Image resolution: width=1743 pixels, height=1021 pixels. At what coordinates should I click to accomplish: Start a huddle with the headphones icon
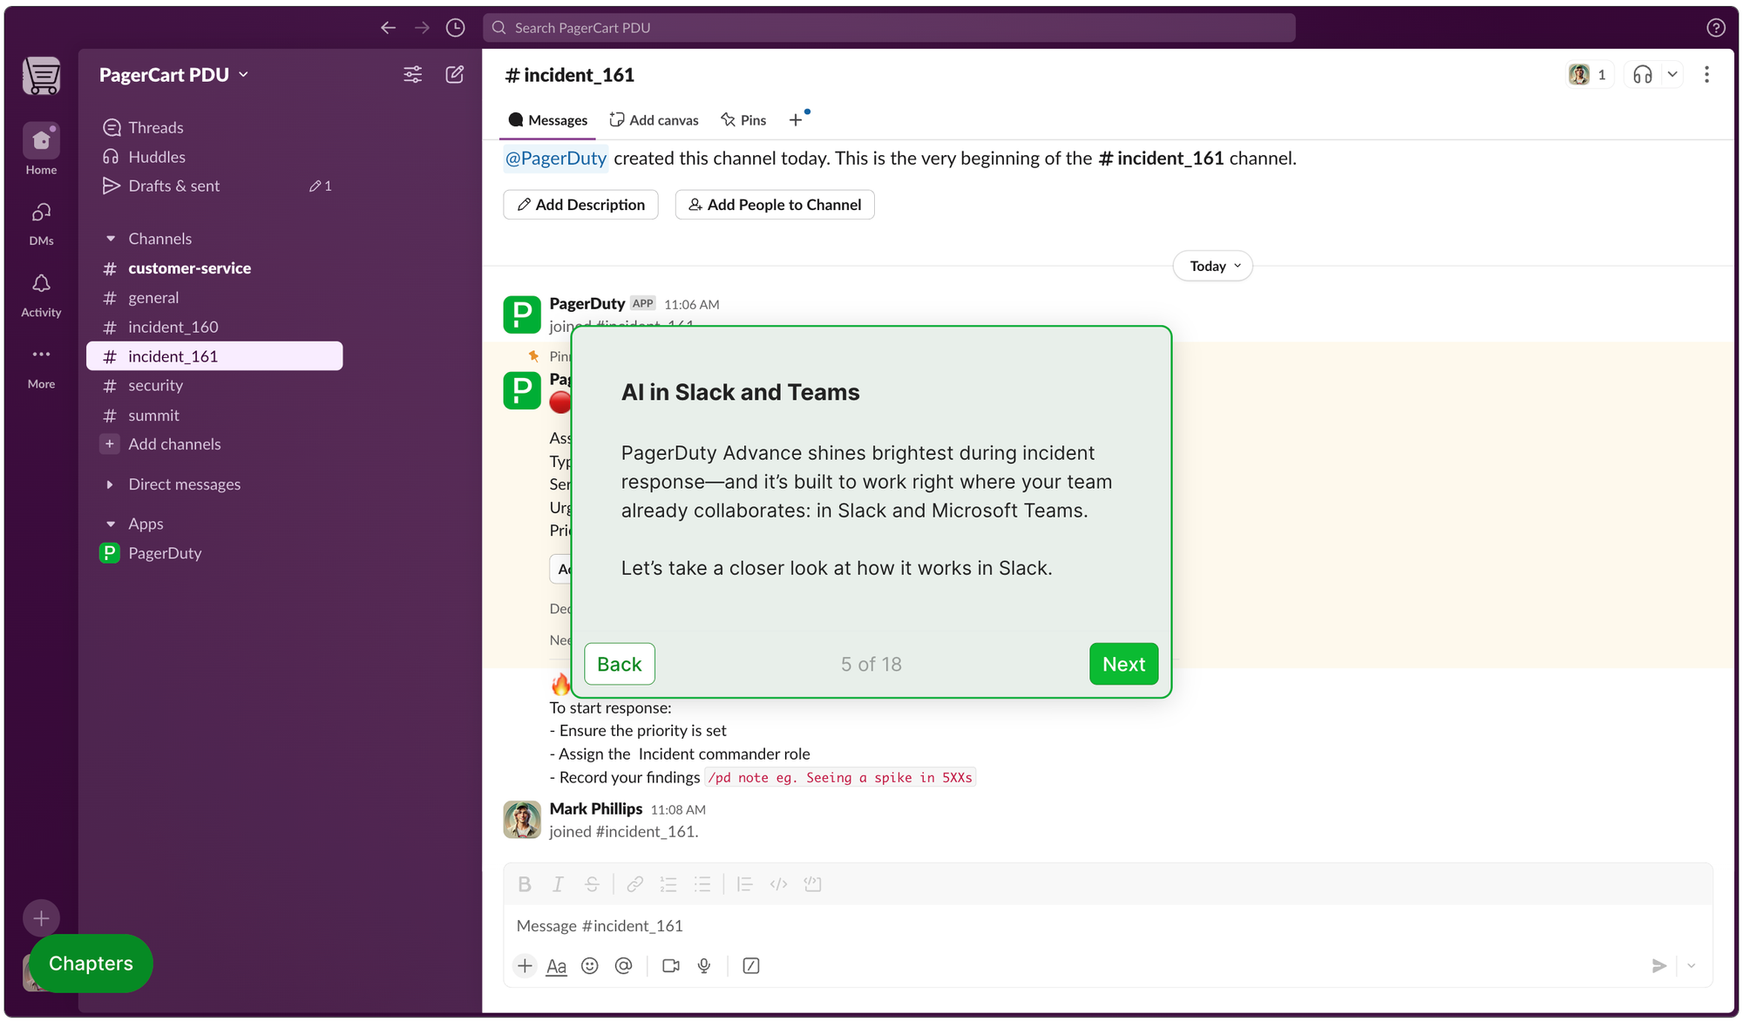1642,75
